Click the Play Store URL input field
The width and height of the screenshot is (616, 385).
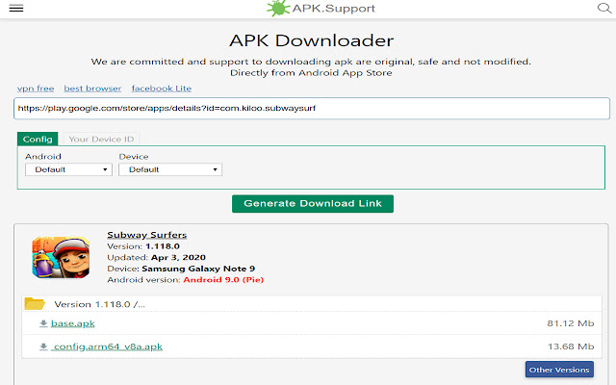312,109
